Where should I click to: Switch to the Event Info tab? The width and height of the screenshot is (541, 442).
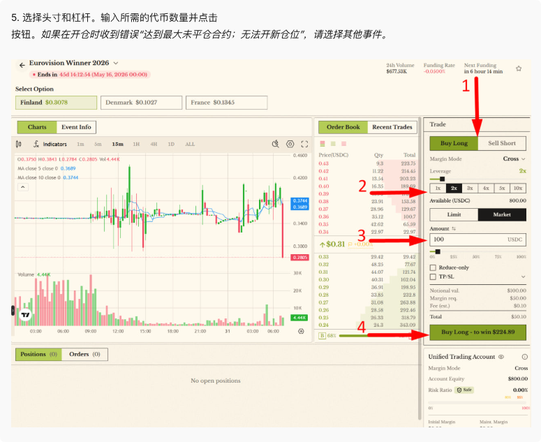coord(76,127)
